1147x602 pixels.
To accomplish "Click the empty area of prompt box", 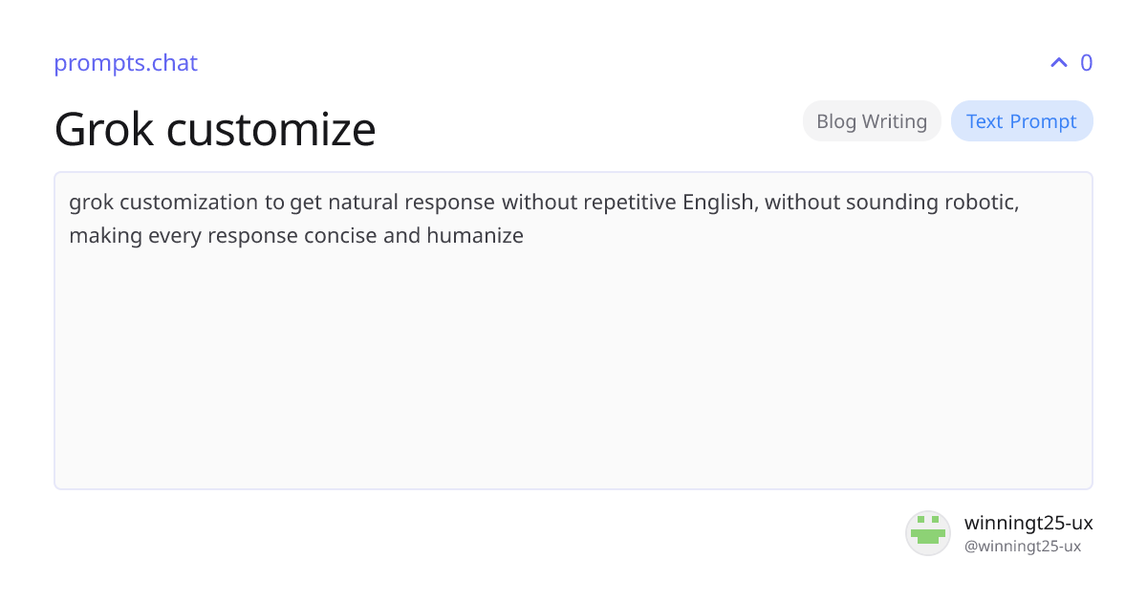I will 573,373.
